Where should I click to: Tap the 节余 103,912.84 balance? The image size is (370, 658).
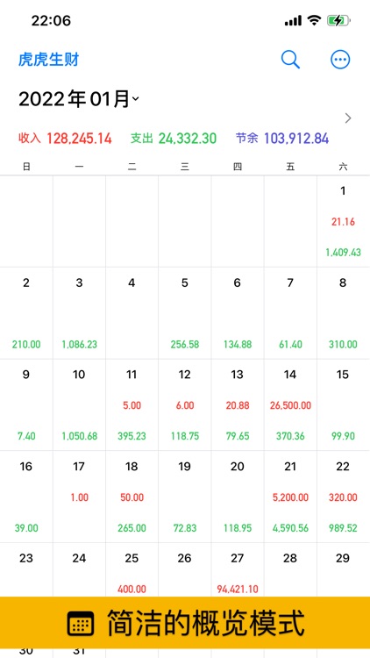click(x=282, y=139)
